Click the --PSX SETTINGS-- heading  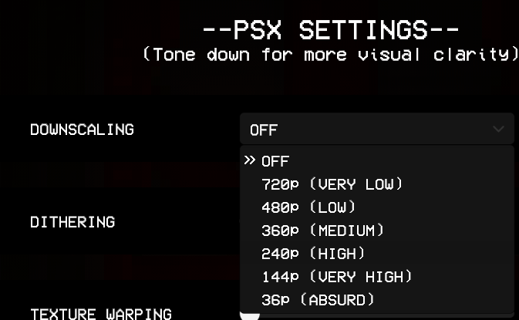click(x=331, y=30)
